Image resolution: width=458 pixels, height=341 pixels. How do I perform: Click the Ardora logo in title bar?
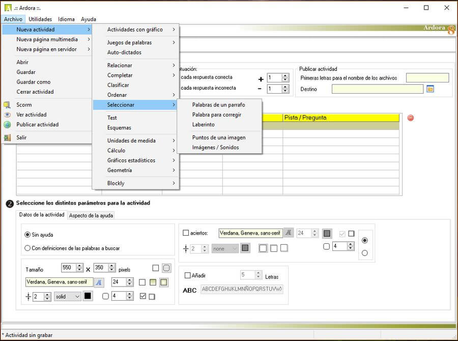pyautogui.click(x=8, y=8)
